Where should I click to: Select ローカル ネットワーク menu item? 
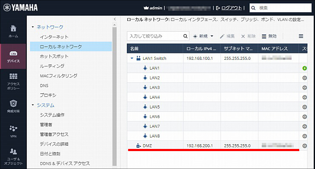point(71,47)
